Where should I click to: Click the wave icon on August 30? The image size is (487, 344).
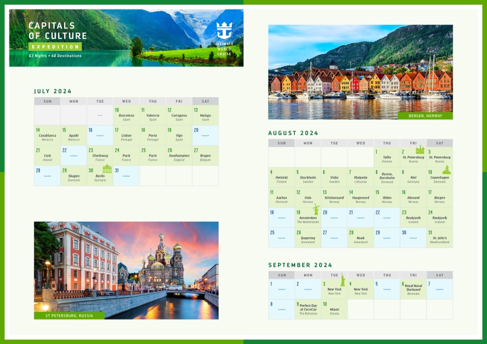pos(413,238)
